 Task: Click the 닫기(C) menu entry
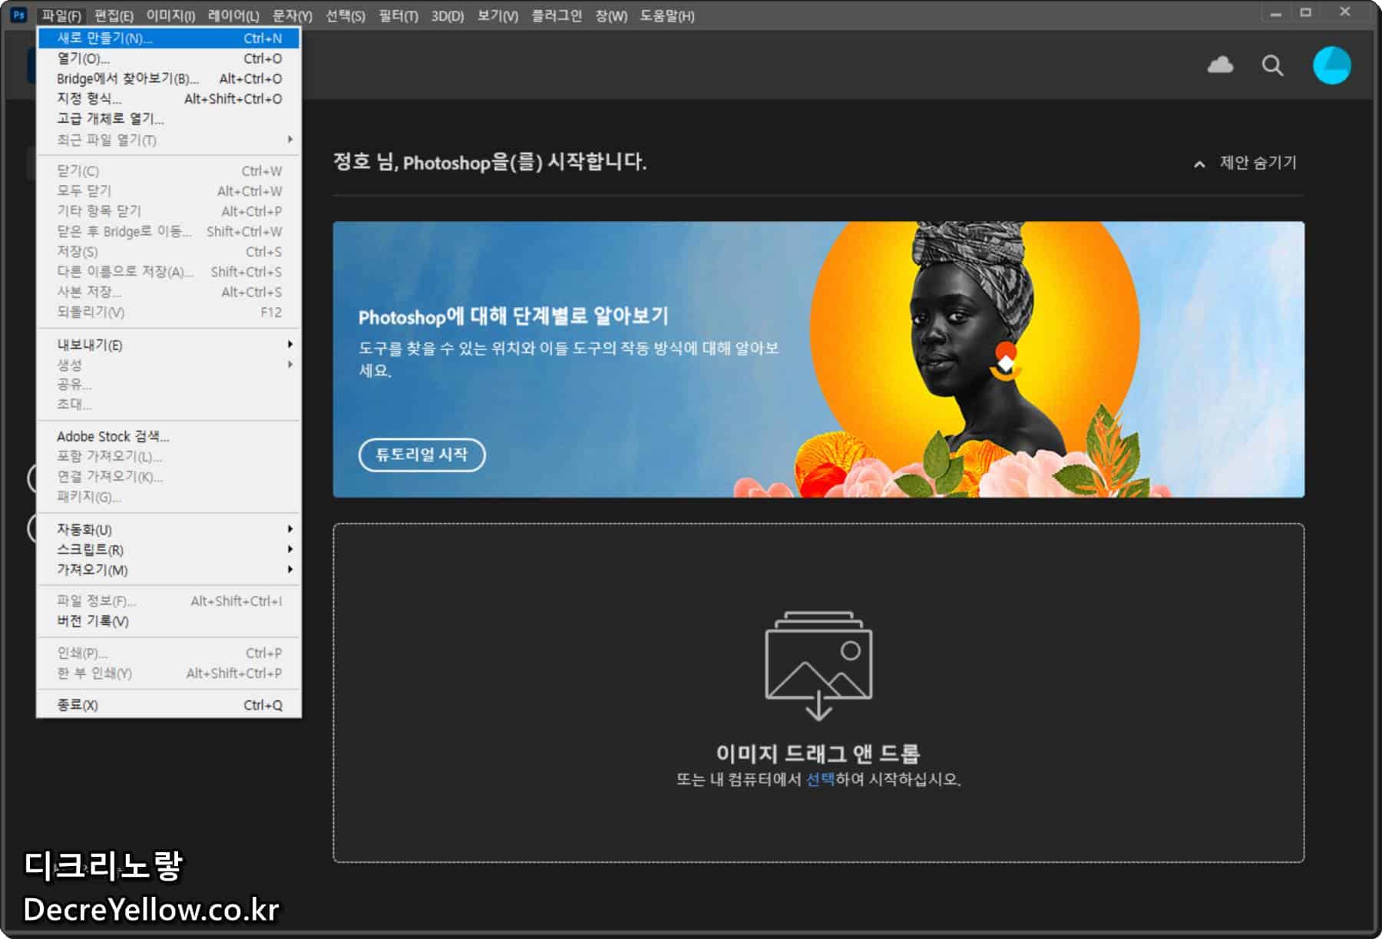pyautogui.click(x=169, y=170)
